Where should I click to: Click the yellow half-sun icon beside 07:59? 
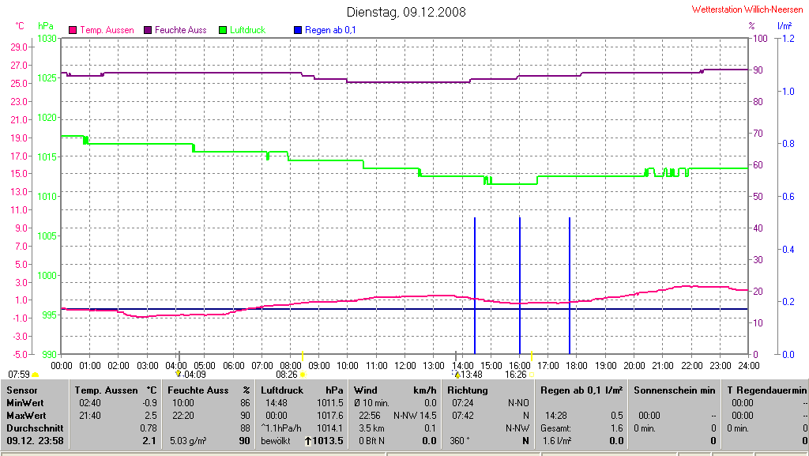35,375
